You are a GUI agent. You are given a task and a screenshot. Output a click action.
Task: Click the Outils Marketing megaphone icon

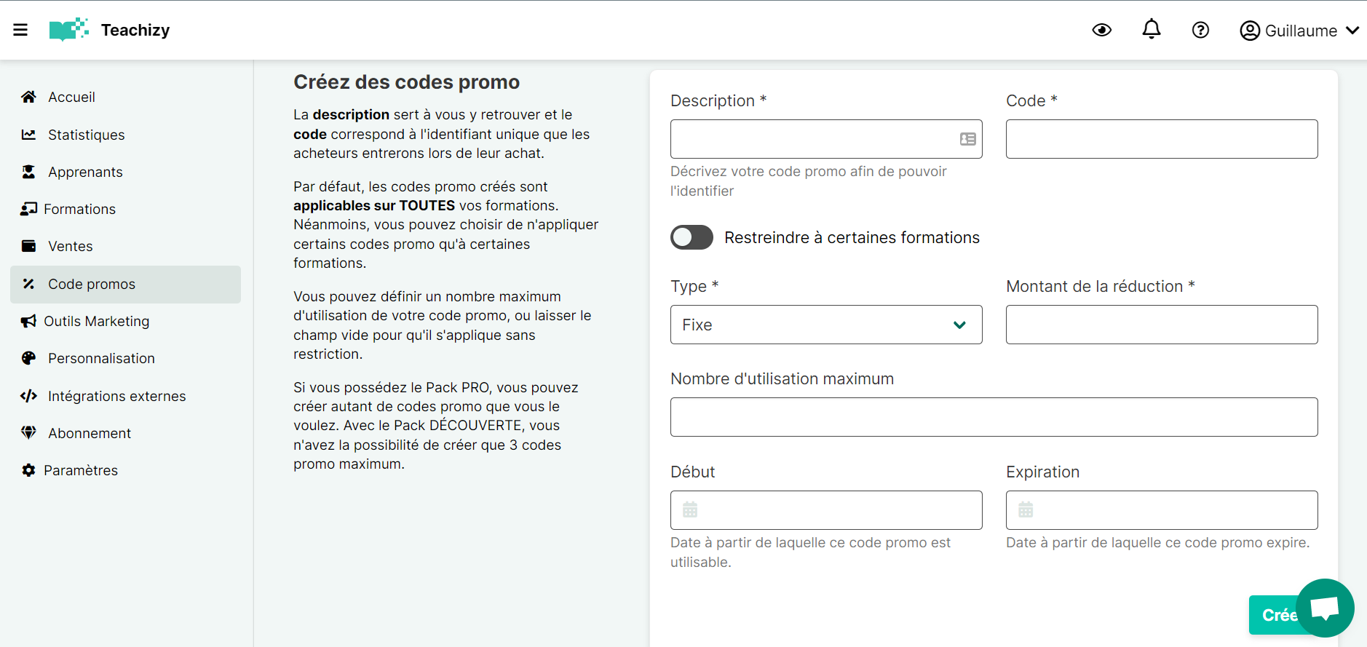(28, 321)
